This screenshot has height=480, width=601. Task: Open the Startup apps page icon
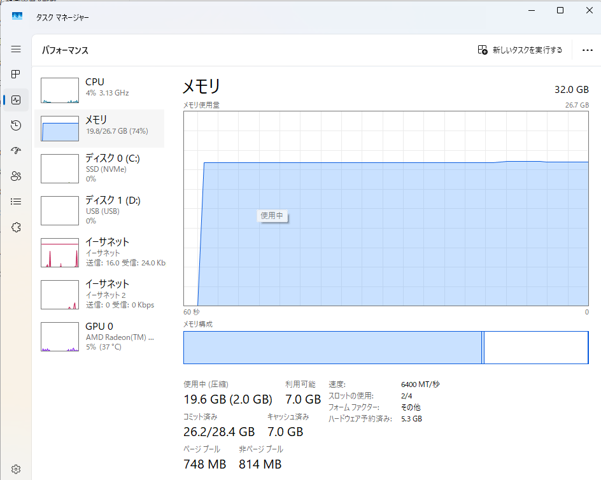pos(16,151)
